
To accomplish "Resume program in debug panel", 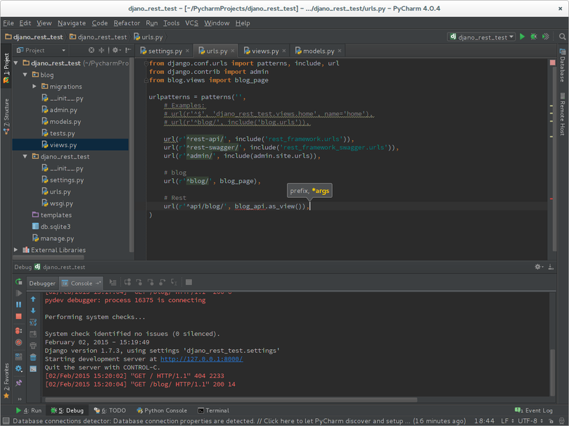I will 19,293.
